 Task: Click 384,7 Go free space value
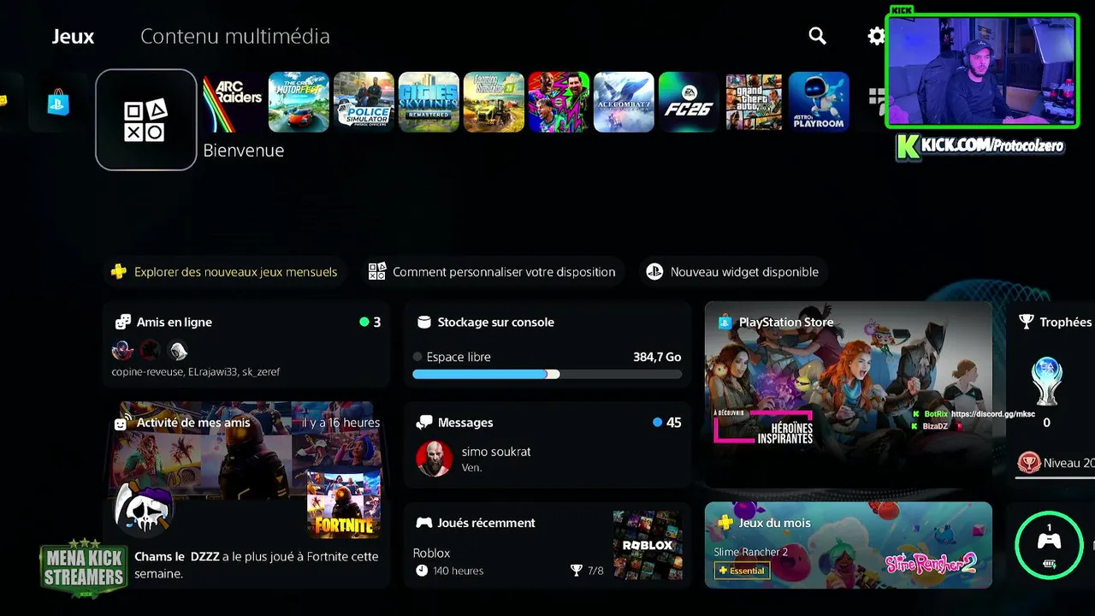[x=657, y=357]
